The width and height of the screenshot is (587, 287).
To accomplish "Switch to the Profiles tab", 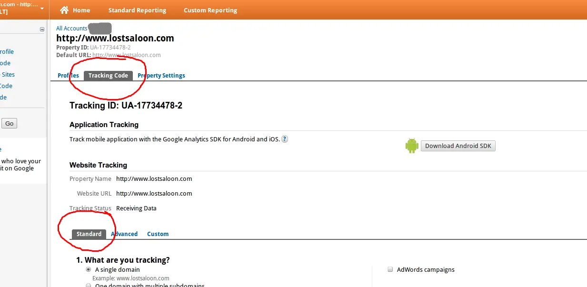I will [68, 76].
